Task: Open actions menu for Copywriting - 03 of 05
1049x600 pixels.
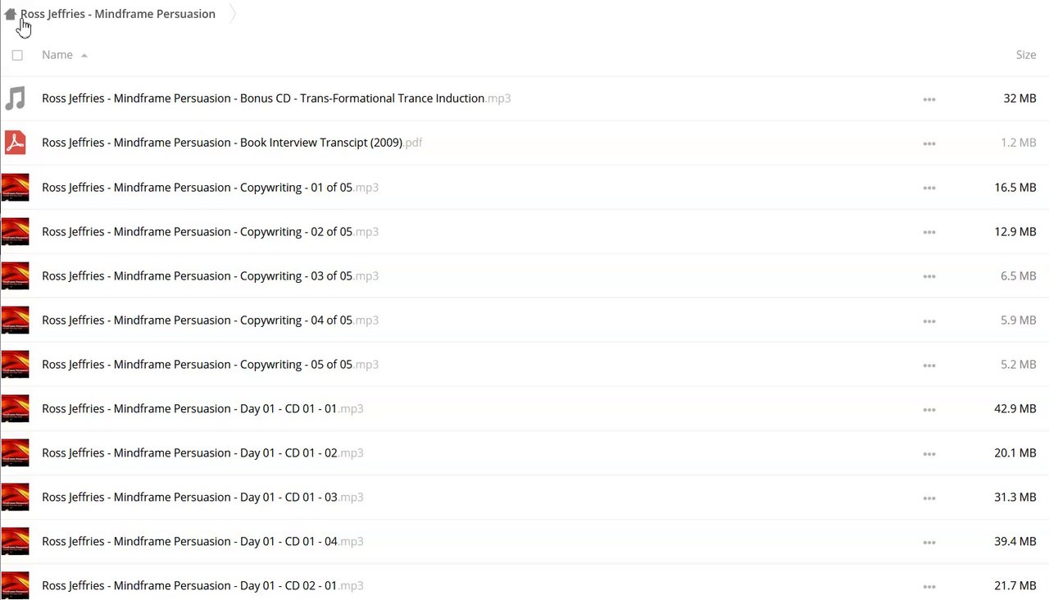Action: (x=929, y=276)
